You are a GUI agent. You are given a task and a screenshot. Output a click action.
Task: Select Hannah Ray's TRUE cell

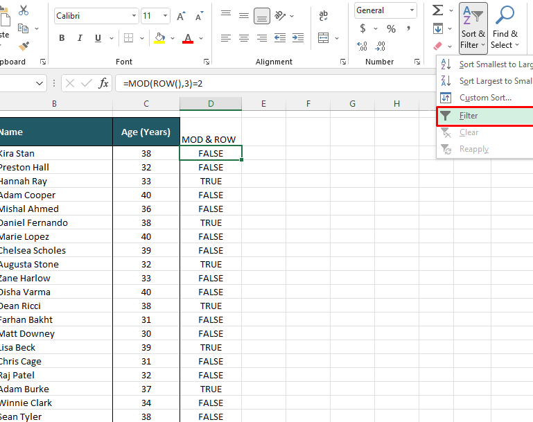click(x=211, y=181)
